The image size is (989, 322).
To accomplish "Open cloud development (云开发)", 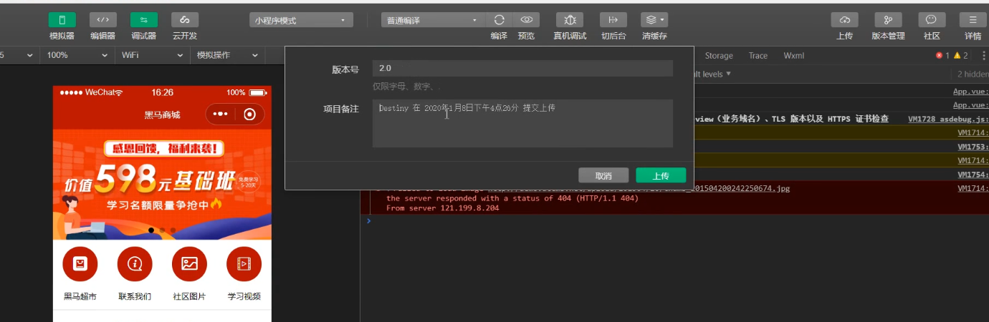I will (x=185, y=20).
